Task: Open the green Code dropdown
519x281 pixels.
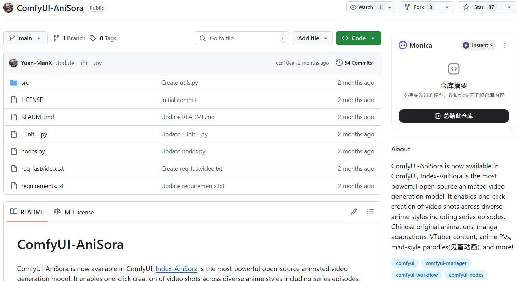Action: click(359, 38)
